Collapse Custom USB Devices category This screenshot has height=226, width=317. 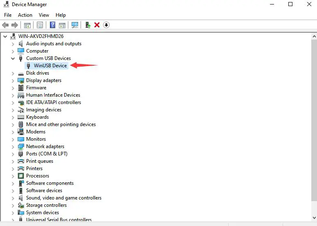click(13, 58)
